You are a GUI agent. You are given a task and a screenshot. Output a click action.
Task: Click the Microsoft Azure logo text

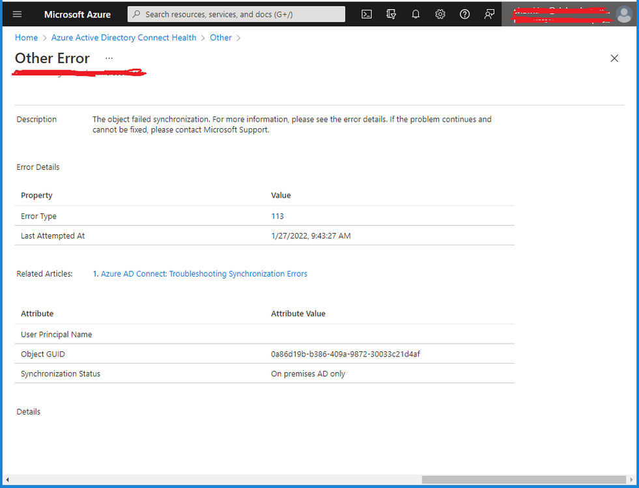tap(78, 14)
